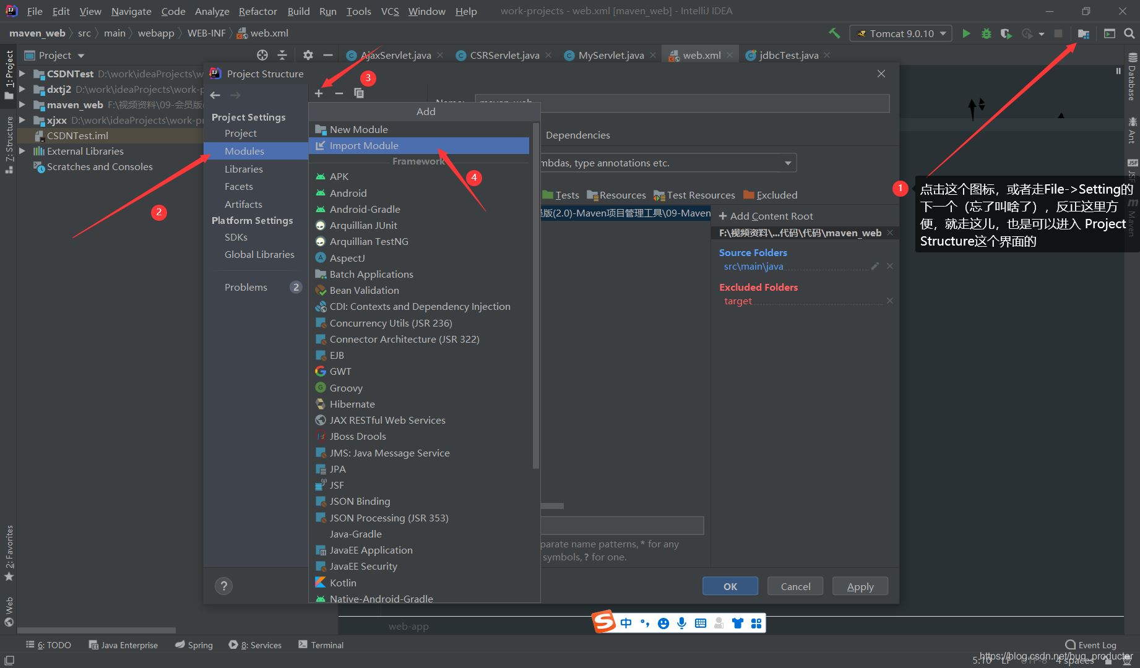Select Import Module in the Add popup
The width and height of the screenshot is (1140, 668).
click(419, 145)
